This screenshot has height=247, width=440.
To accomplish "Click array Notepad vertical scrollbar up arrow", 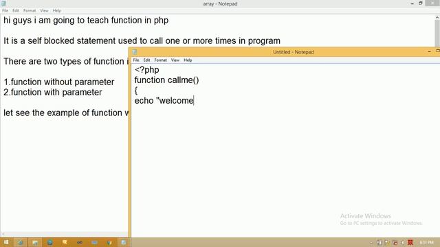I will coord(437,18).
